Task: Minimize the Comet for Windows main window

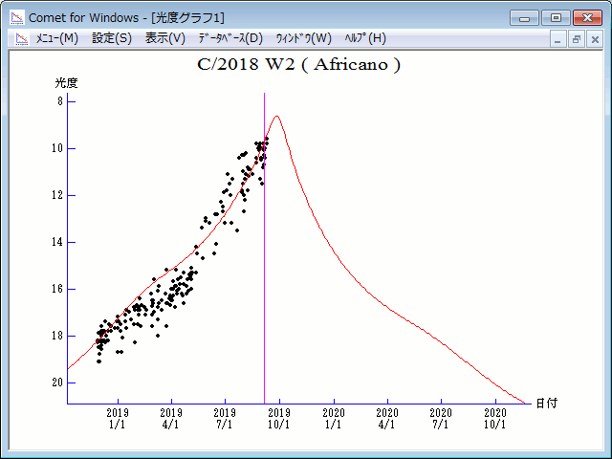Action: tap(525, 17)
